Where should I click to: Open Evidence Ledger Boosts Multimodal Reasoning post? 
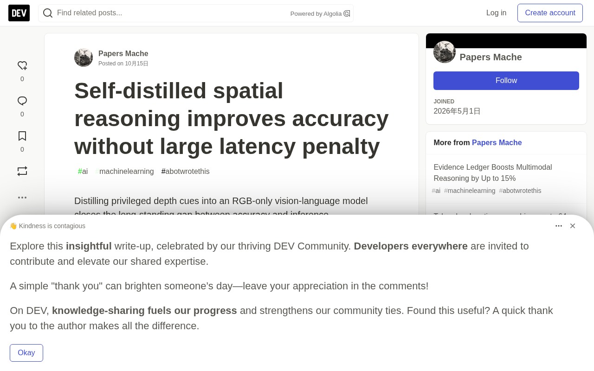pos(493,173)
